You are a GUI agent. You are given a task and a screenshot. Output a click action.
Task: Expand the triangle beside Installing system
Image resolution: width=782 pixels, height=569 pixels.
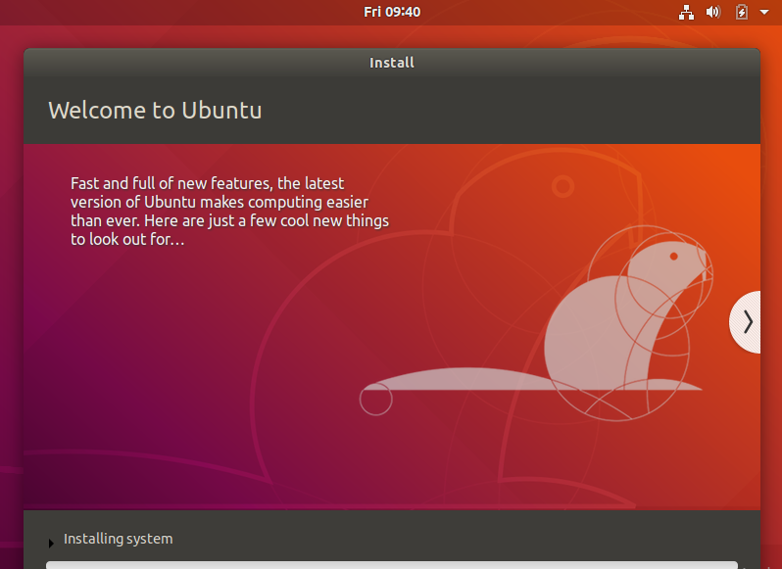51,543
